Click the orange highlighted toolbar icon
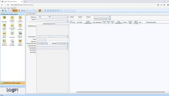The width and height of the screenshot is (169, 96). pos(40,11)
